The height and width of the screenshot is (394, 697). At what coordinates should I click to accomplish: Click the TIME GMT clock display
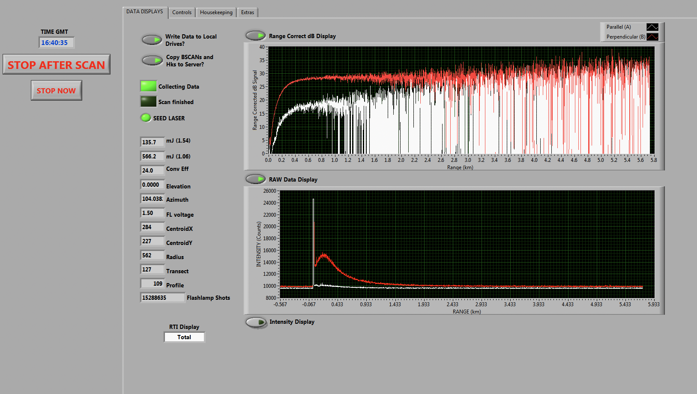click(x=56, y=42)
